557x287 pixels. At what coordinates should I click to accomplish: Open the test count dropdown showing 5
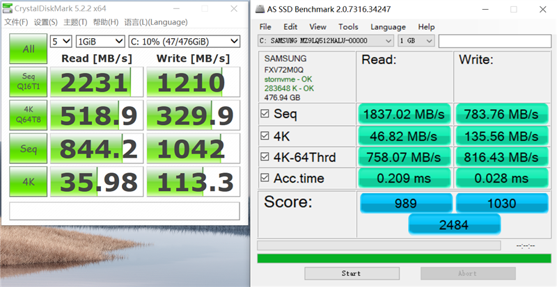[61, 41]
